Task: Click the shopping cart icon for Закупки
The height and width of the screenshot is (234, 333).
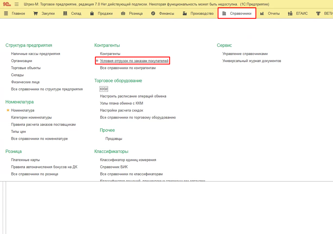Action: 36,14
